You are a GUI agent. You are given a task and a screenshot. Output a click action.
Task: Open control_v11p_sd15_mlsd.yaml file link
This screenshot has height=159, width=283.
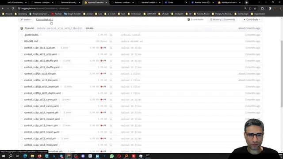41,145
